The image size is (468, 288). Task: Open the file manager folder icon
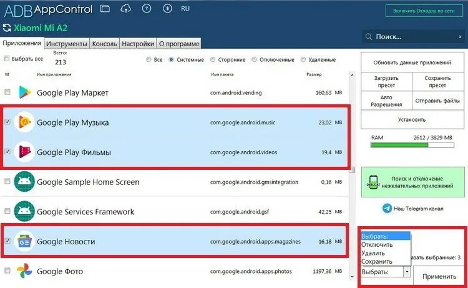click(105, 8)
